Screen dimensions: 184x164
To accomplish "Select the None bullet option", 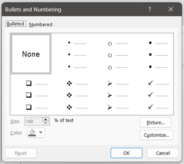I will [31, 54].
